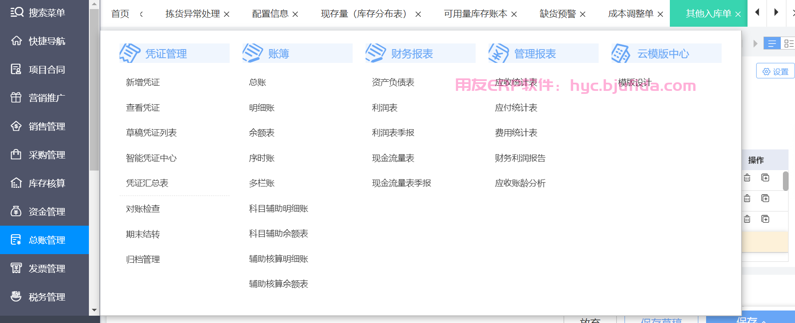Open 税务管理 sidebar item
The height and width of the screenshot is (323, 795).
point(44,297)
